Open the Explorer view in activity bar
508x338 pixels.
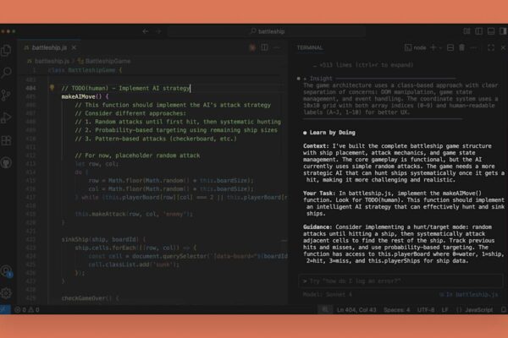point(6,50)
